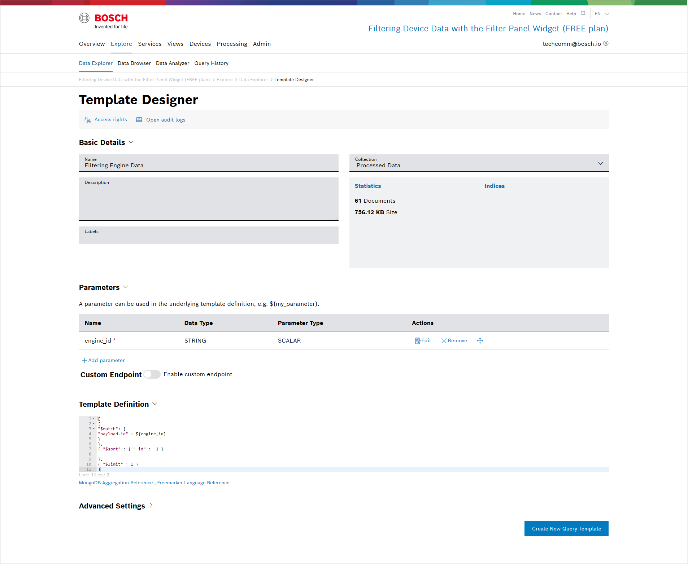Click the Edit icon for engine_id

coord(418,341)
